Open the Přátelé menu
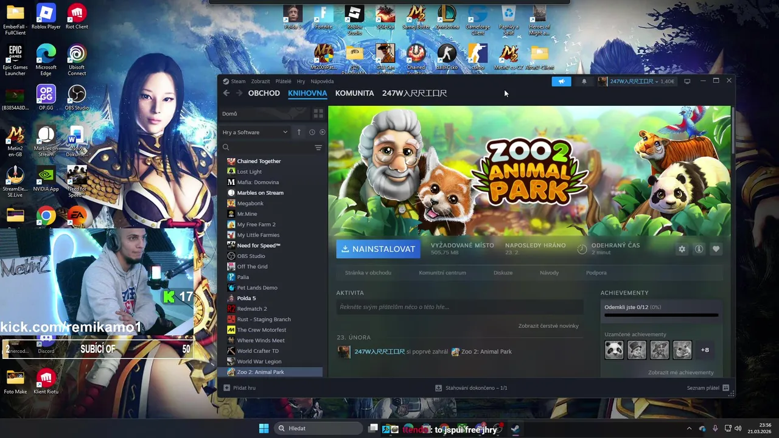 click(283, 82)
